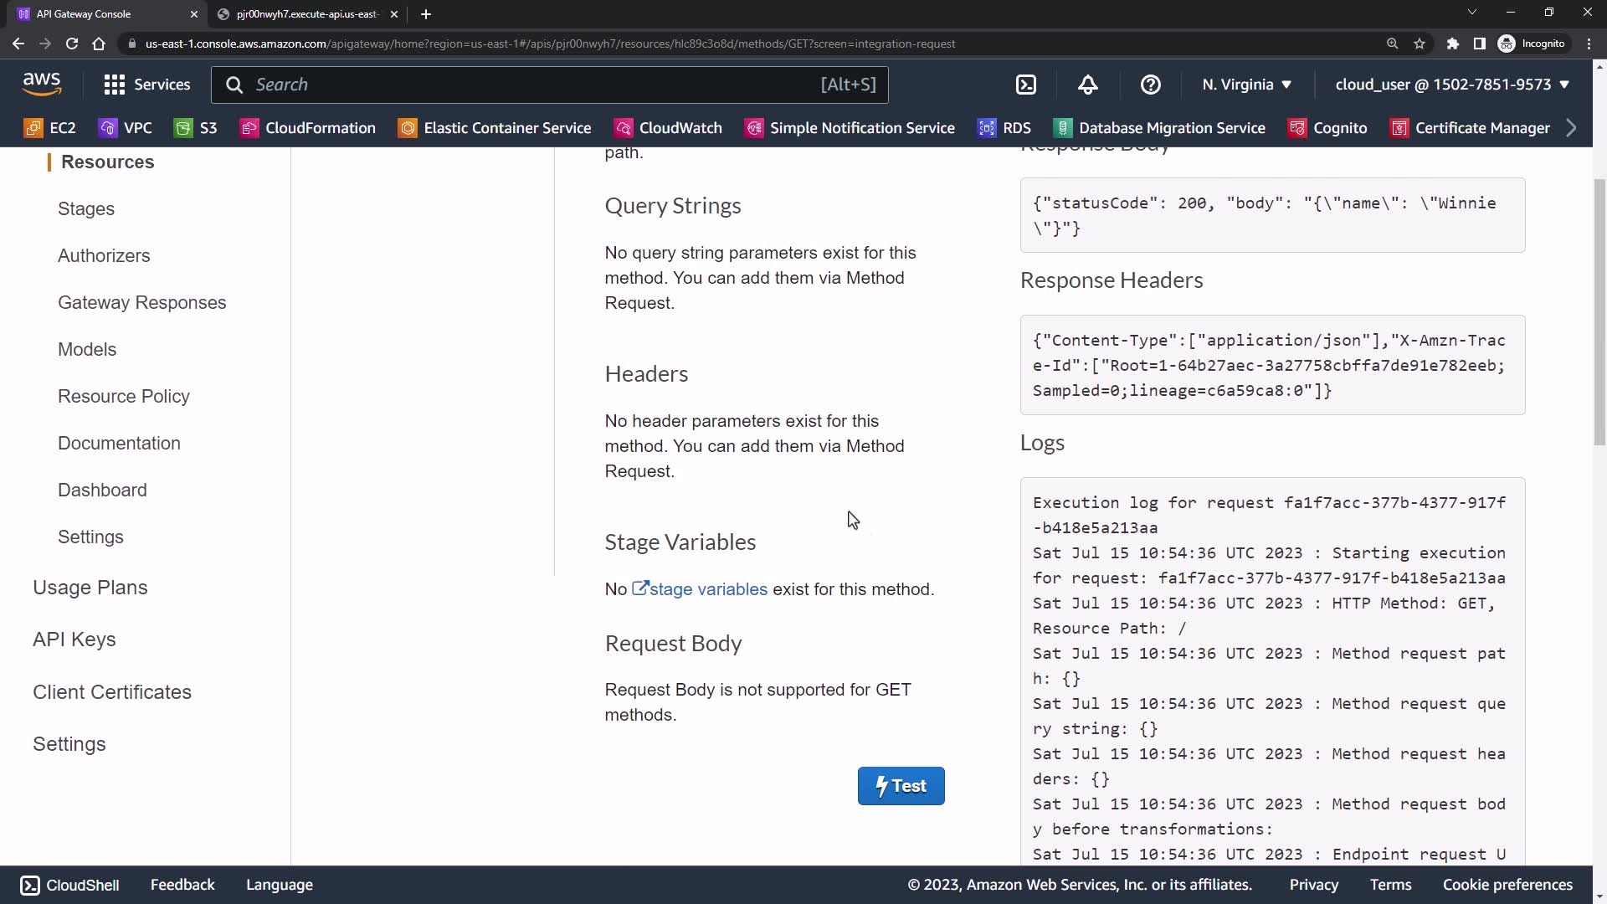Select Authorizers in the sidebar
Image resolution: width=1607 pixels, height=904 pixels.
tap(104, 256)
